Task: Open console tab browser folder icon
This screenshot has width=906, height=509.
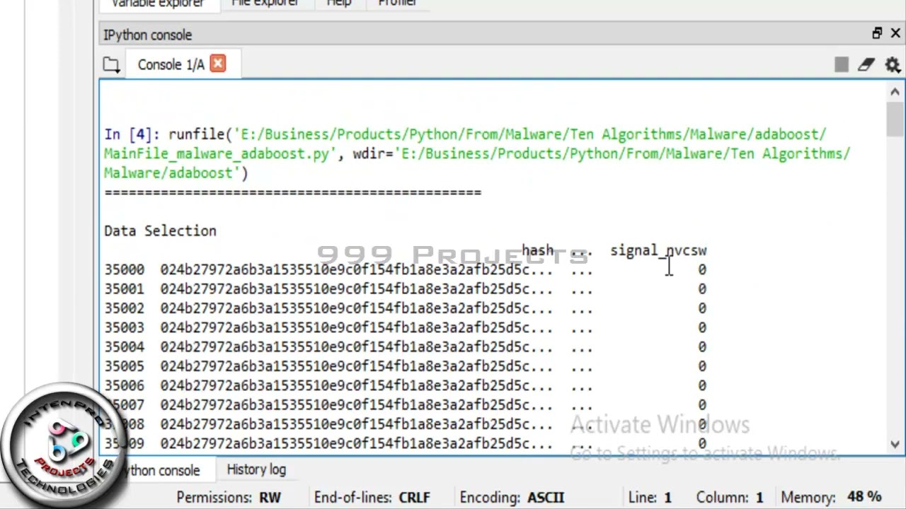Action: [111, 65]
